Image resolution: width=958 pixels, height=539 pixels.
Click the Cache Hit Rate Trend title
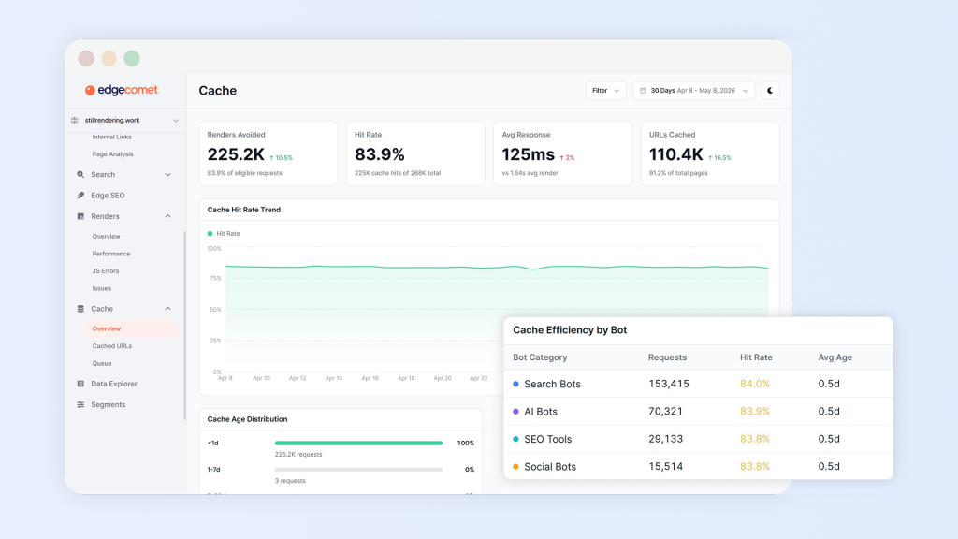[x=244, y=210]
